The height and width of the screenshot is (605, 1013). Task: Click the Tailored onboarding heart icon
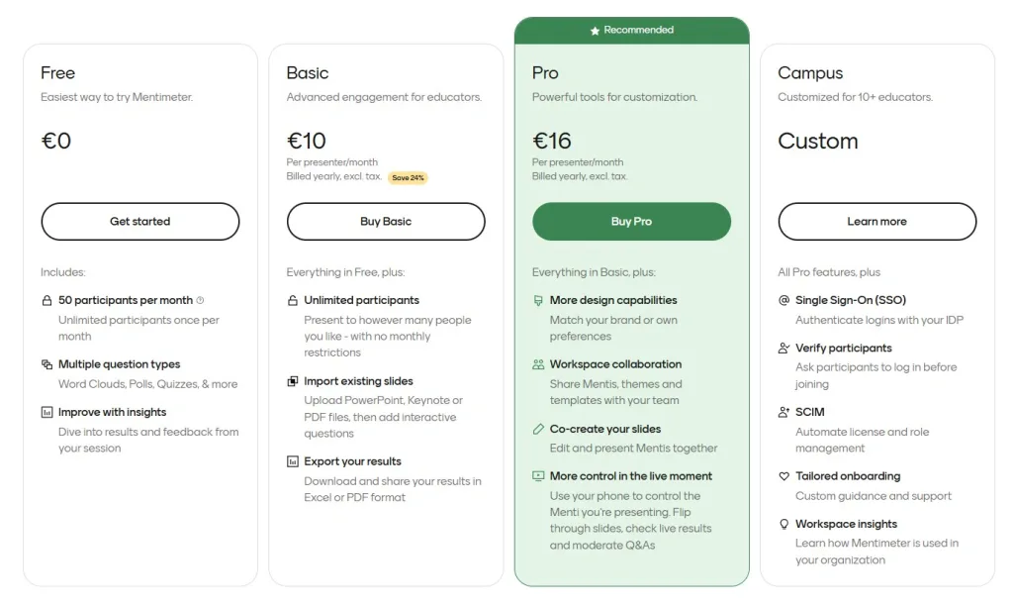click(x=784, y=476)
